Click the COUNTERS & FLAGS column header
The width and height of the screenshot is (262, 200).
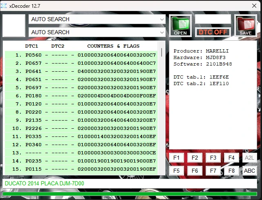click(x=113, y=46)
